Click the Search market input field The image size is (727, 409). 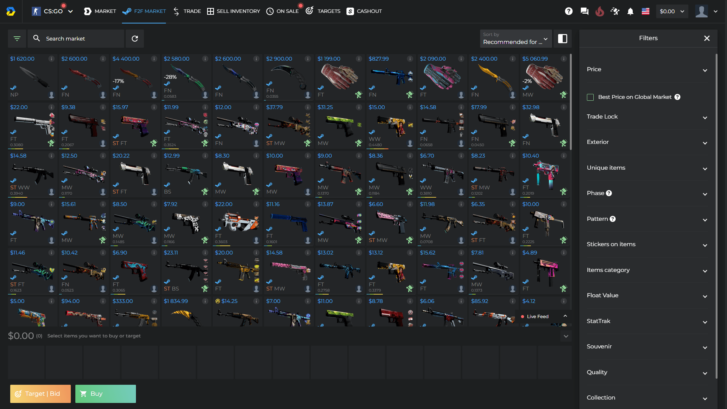coord(76,38)
